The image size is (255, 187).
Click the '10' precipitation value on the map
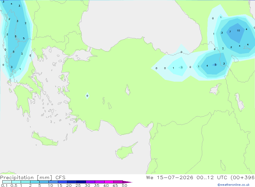coord(238,30)
